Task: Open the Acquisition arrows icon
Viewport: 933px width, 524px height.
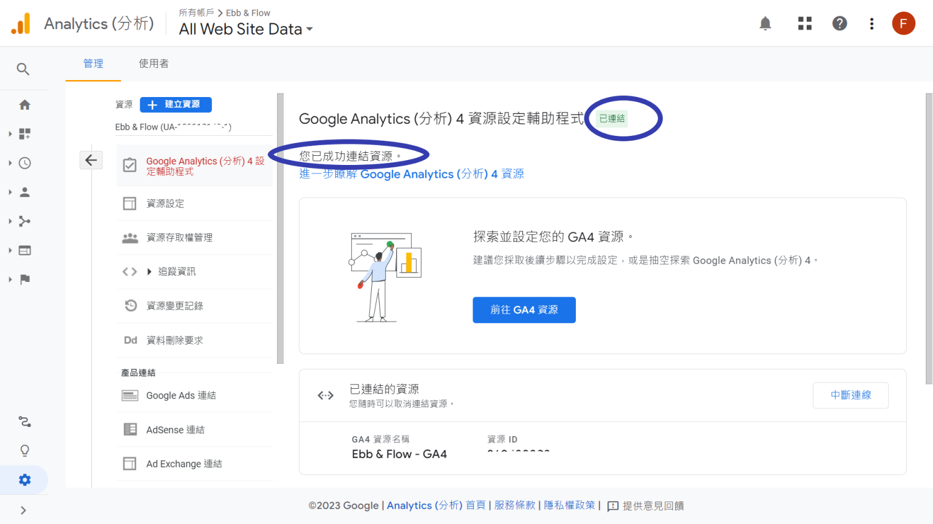Action: (x=25, y=221)
